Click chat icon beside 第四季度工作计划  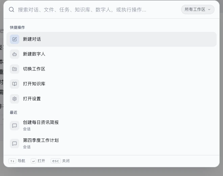point(15,144)
